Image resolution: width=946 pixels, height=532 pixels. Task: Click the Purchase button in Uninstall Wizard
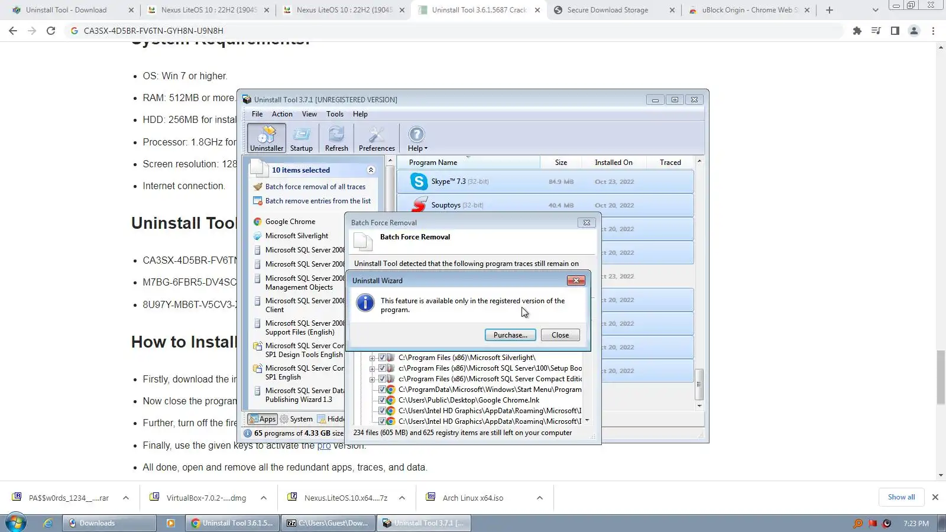point(510,335)
